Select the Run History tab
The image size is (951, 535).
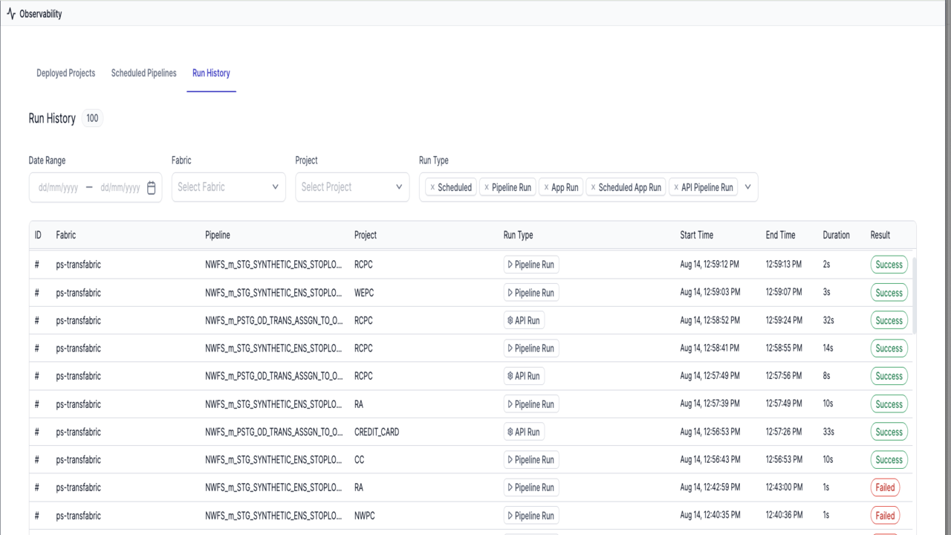pos(211,73)
